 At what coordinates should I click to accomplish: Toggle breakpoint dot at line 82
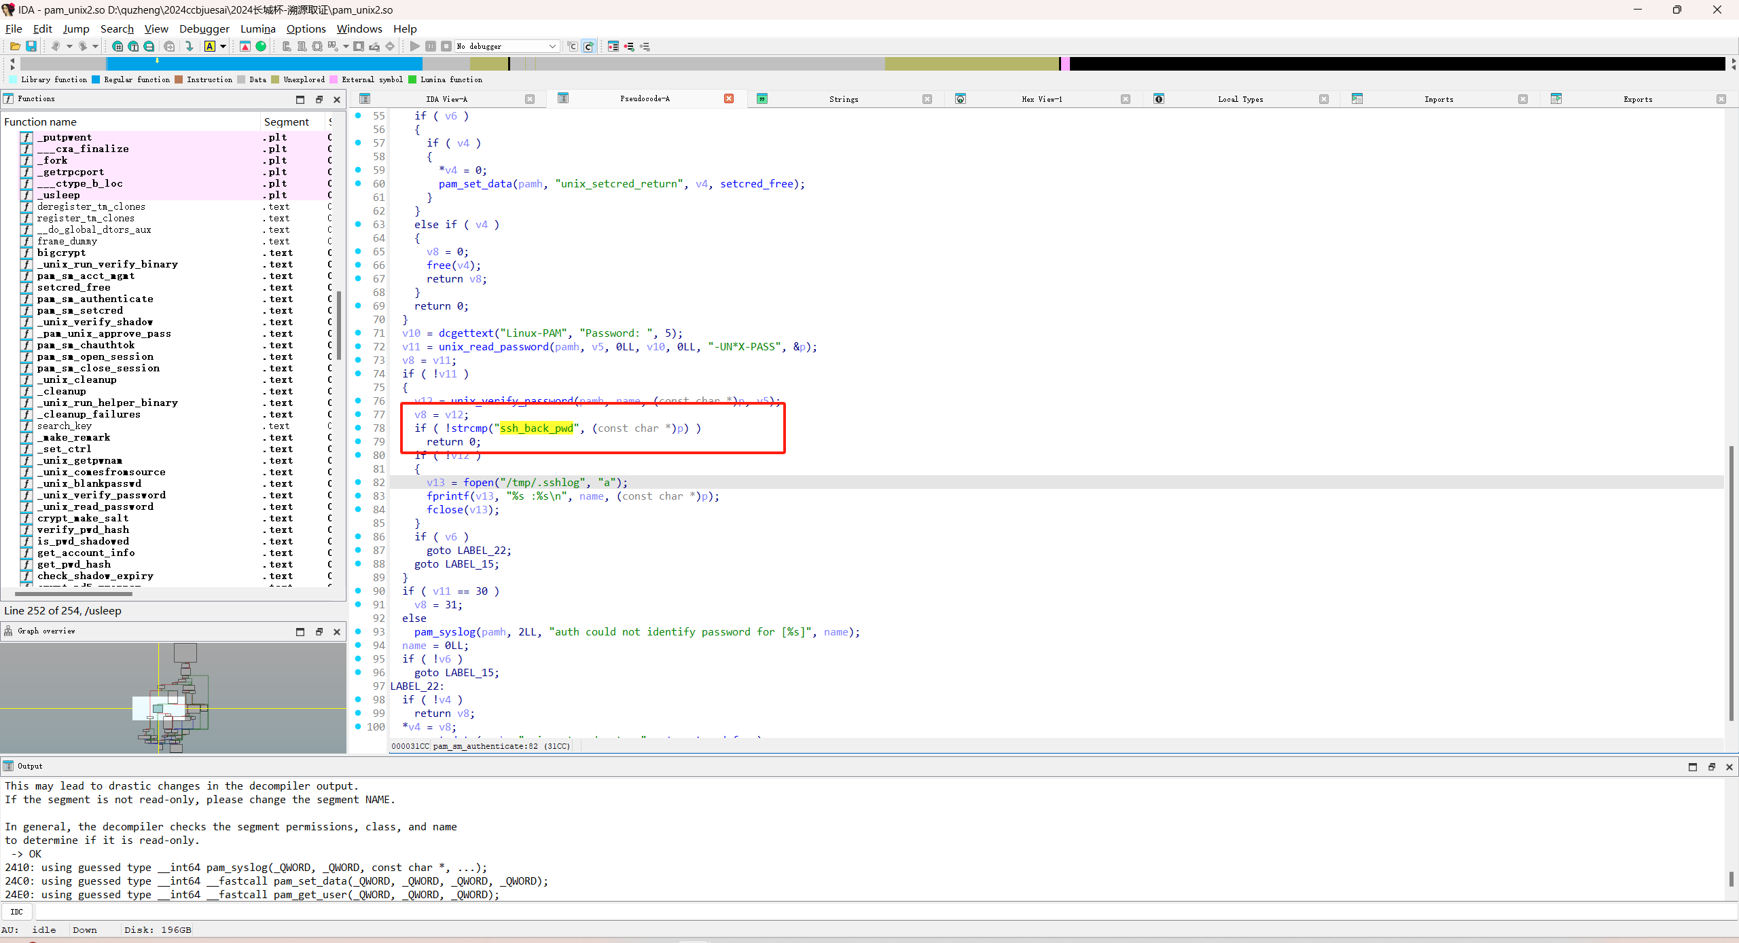pos(359,482)
